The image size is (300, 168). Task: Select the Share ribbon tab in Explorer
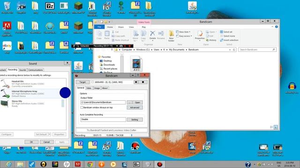click(121, 27)
